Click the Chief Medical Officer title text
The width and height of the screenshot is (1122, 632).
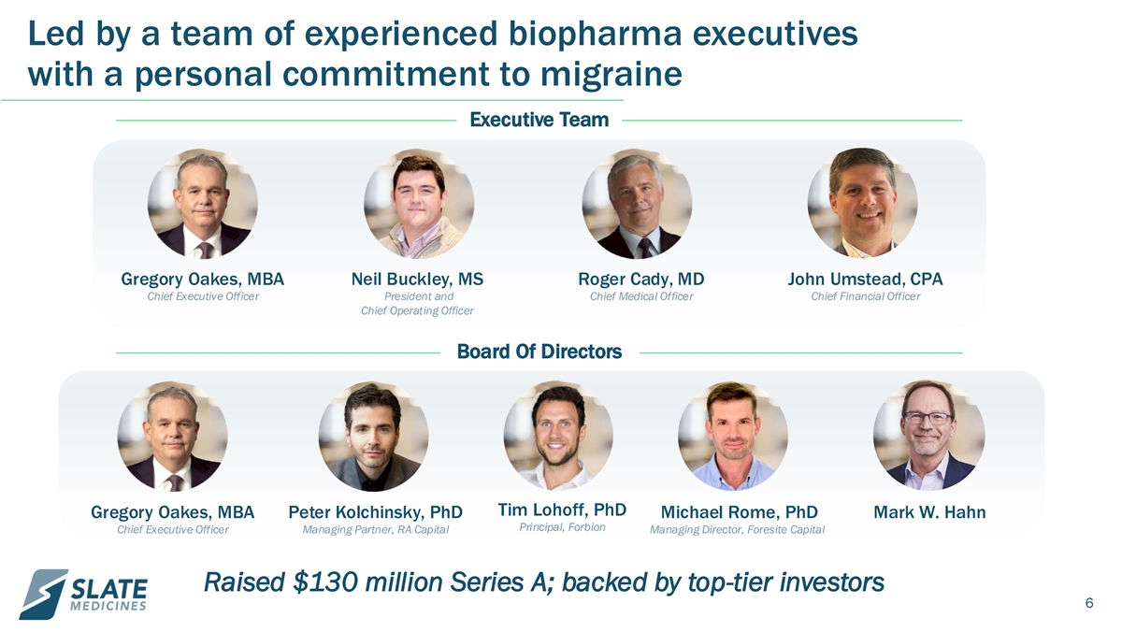[x=641, y=297]
